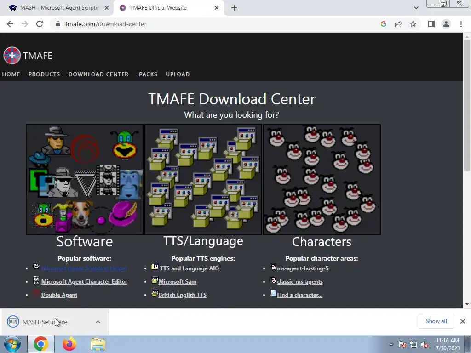This screenshot has height=353, width=471.
Task: Click the icon beside Find a character
Action: pos(273,293)
